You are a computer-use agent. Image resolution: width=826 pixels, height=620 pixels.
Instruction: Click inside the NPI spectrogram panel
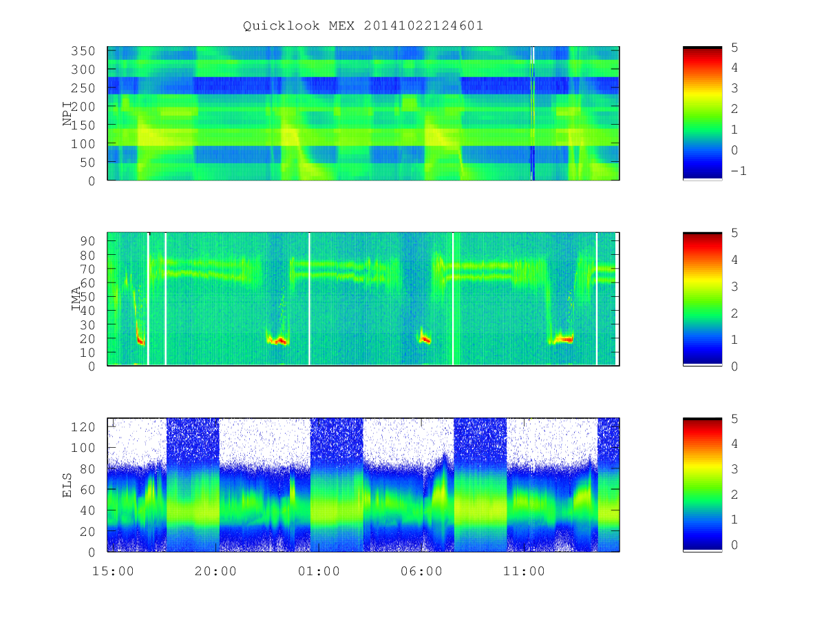point(363,113)
